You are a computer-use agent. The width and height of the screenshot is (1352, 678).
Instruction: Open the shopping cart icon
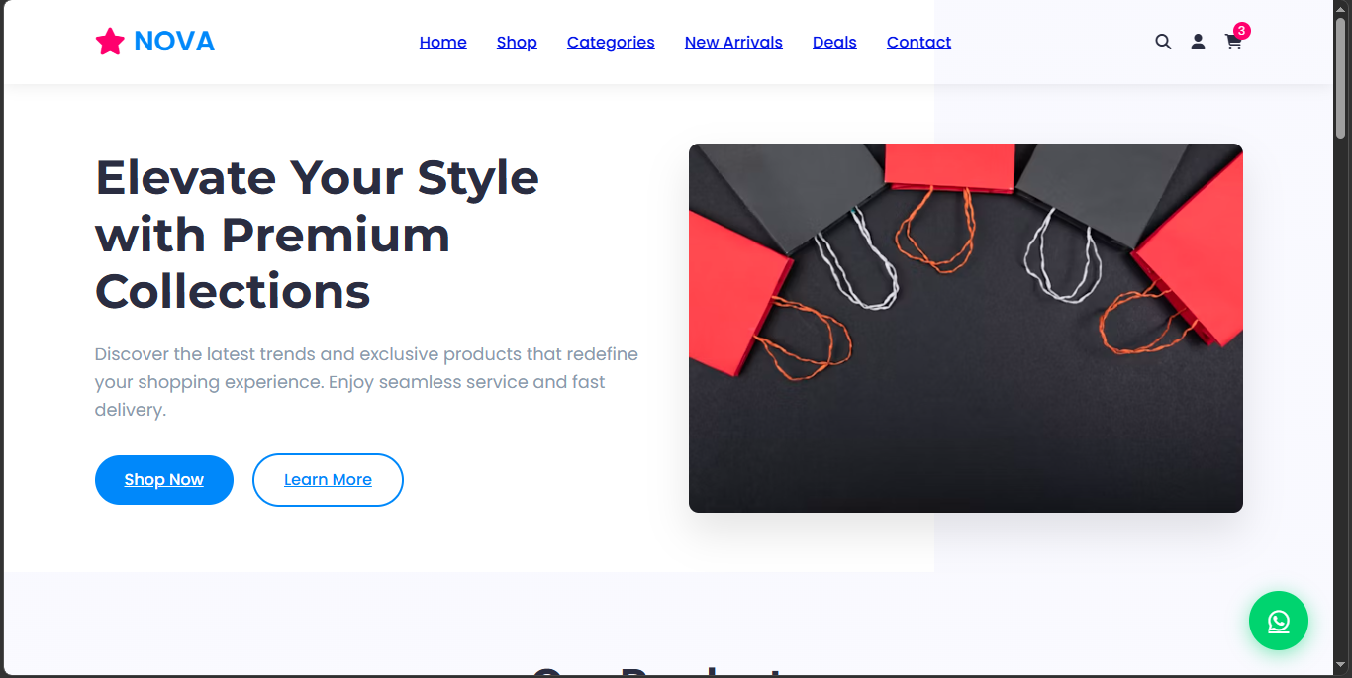click(x=1233, y=42)
